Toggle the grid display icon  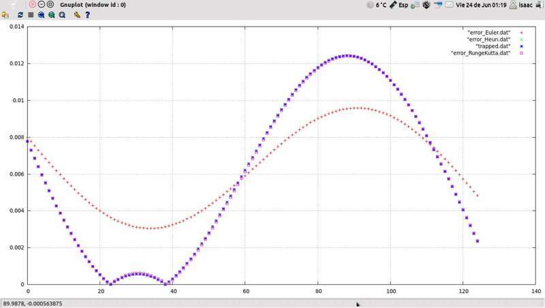[x=31, y=14]
